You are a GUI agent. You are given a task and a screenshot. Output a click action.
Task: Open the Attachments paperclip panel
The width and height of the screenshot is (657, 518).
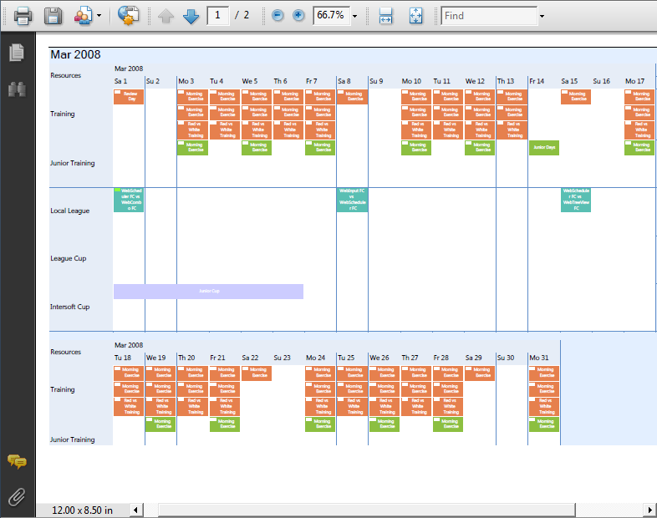[16, 497]
